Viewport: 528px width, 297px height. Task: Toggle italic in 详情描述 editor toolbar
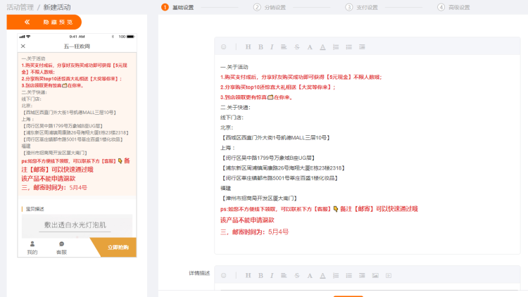[x=272, y=275]
